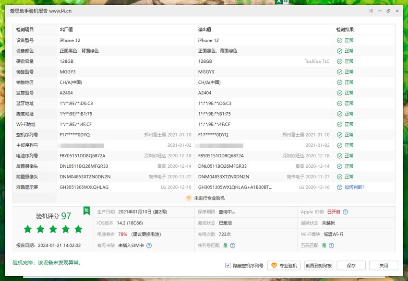Image resolution: width=408 pixels, height=281 pixels.
Task: Open the help icon beside 五码匹配
Action: (331, 246)
